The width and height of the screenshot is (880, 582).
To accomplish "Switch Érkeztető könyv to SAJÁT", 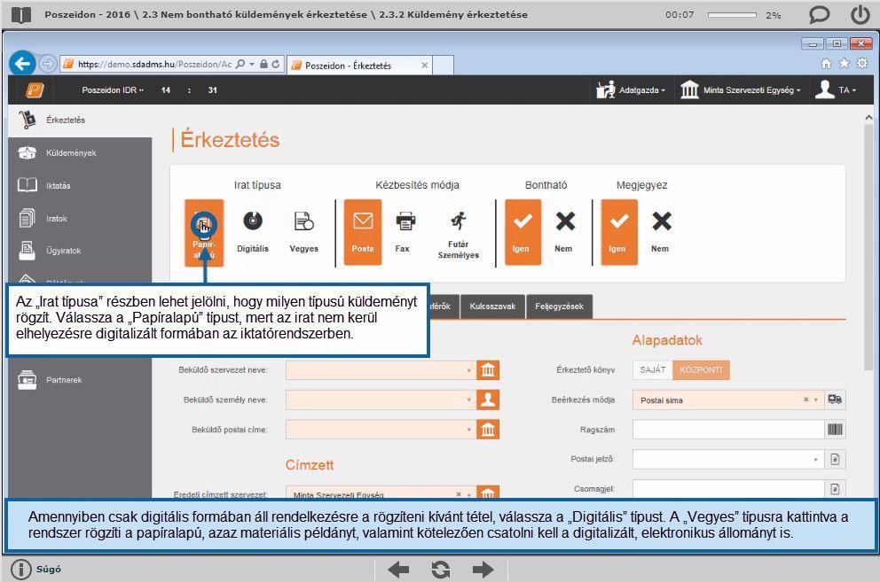I will click(x=653, y=370).
